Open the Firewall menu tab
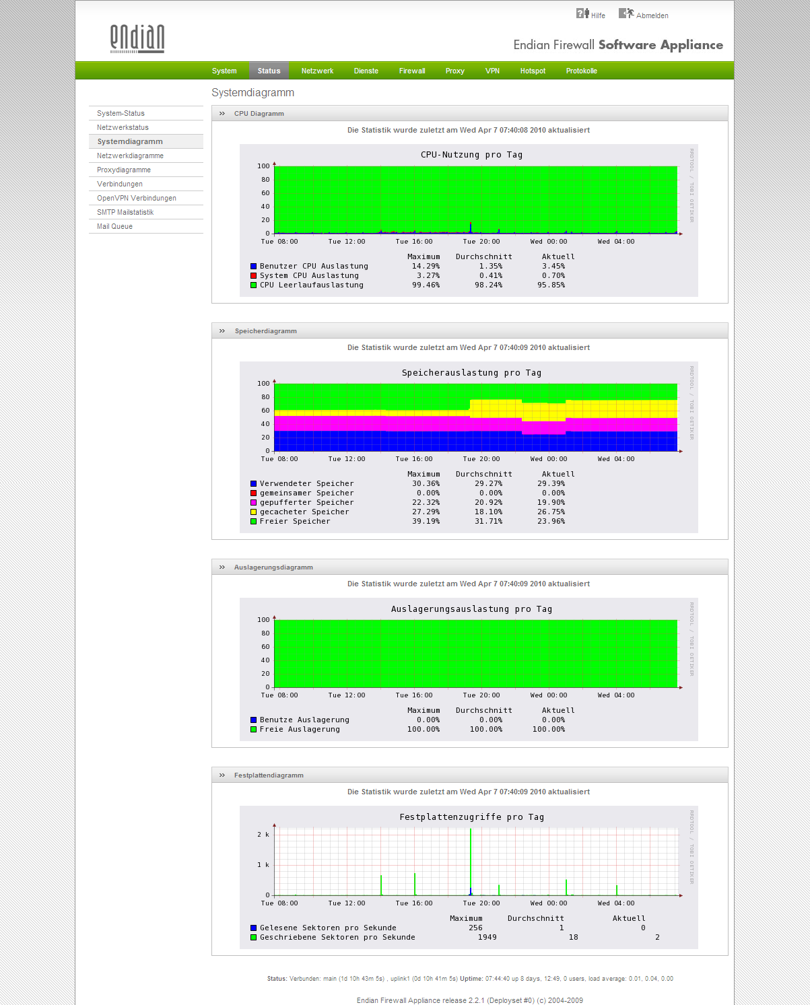810x1005 pixels. 412,71
